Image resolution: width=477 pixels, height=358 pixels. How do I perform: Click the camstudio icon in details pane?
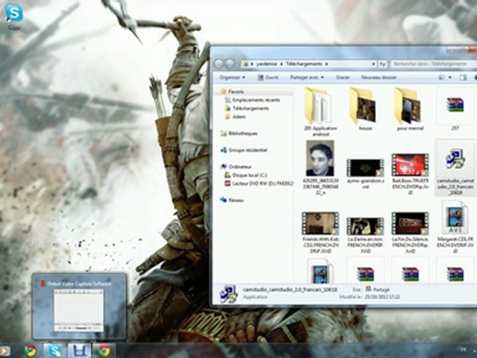tap(228, 293)
